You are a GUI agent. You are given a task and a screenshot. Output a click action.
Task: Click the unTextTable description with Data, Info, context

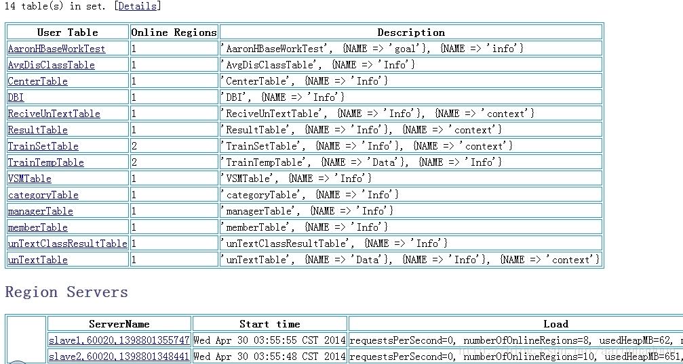(411, 260)
